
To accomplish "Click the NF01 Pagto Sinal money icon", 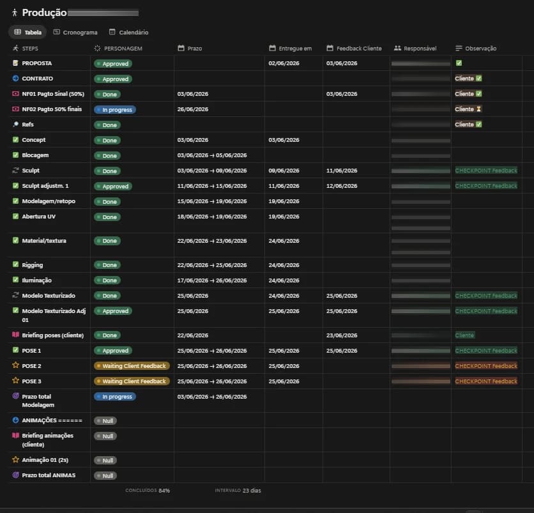I will click(x=15, y=94).
